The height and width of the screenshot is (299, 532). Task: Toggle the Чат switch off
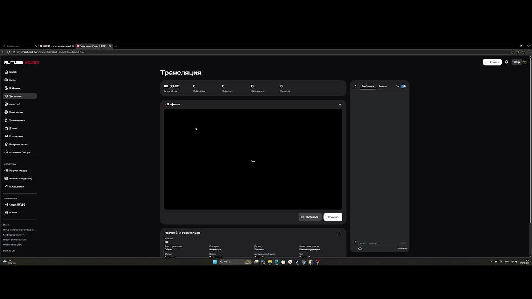click(x=403, y=86)
